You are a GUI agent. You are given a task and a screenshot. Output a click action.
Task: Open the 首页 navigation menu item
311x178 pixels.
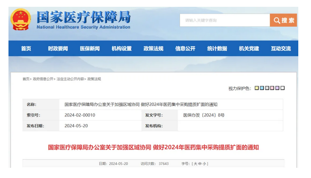click(x=26, y=48)
